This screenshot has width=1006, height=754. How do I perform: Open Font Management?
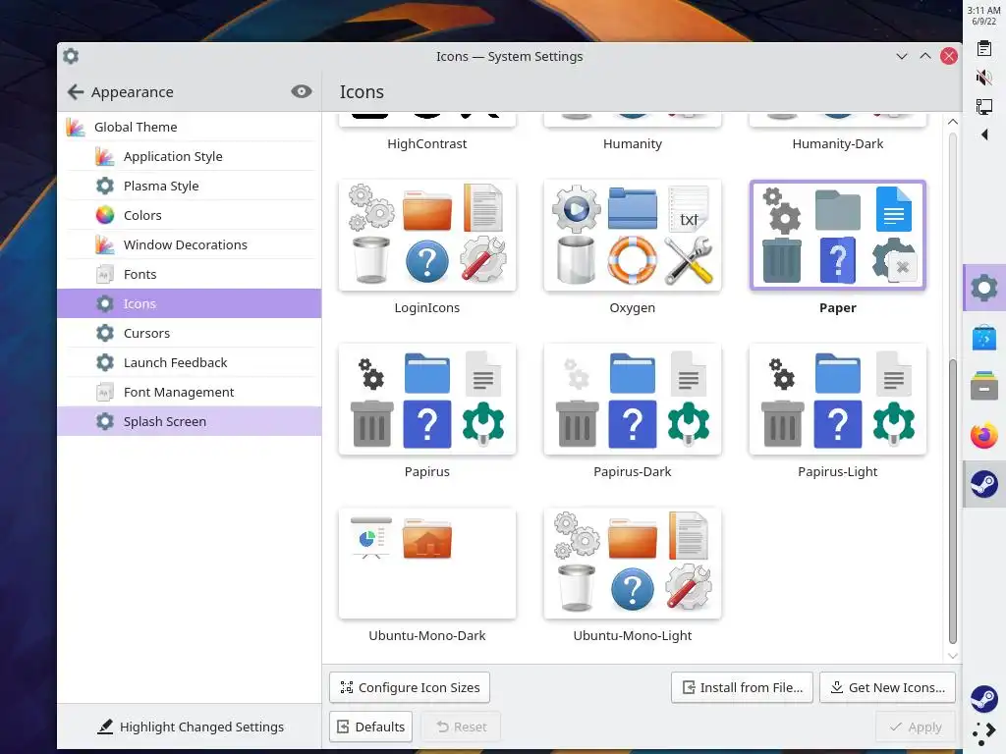(x=190, y=393)
